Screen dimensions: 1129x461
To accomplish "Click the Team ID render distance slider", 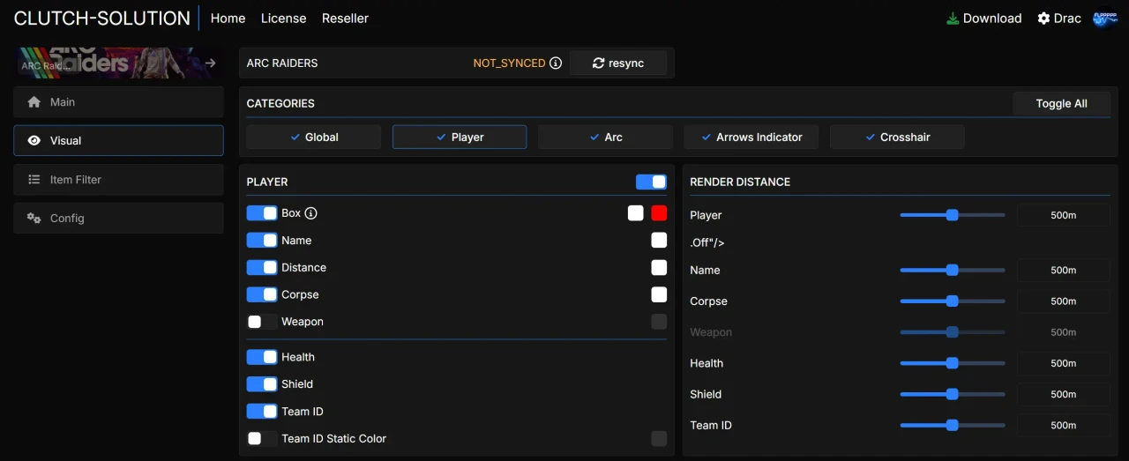I will click(953, 425).
